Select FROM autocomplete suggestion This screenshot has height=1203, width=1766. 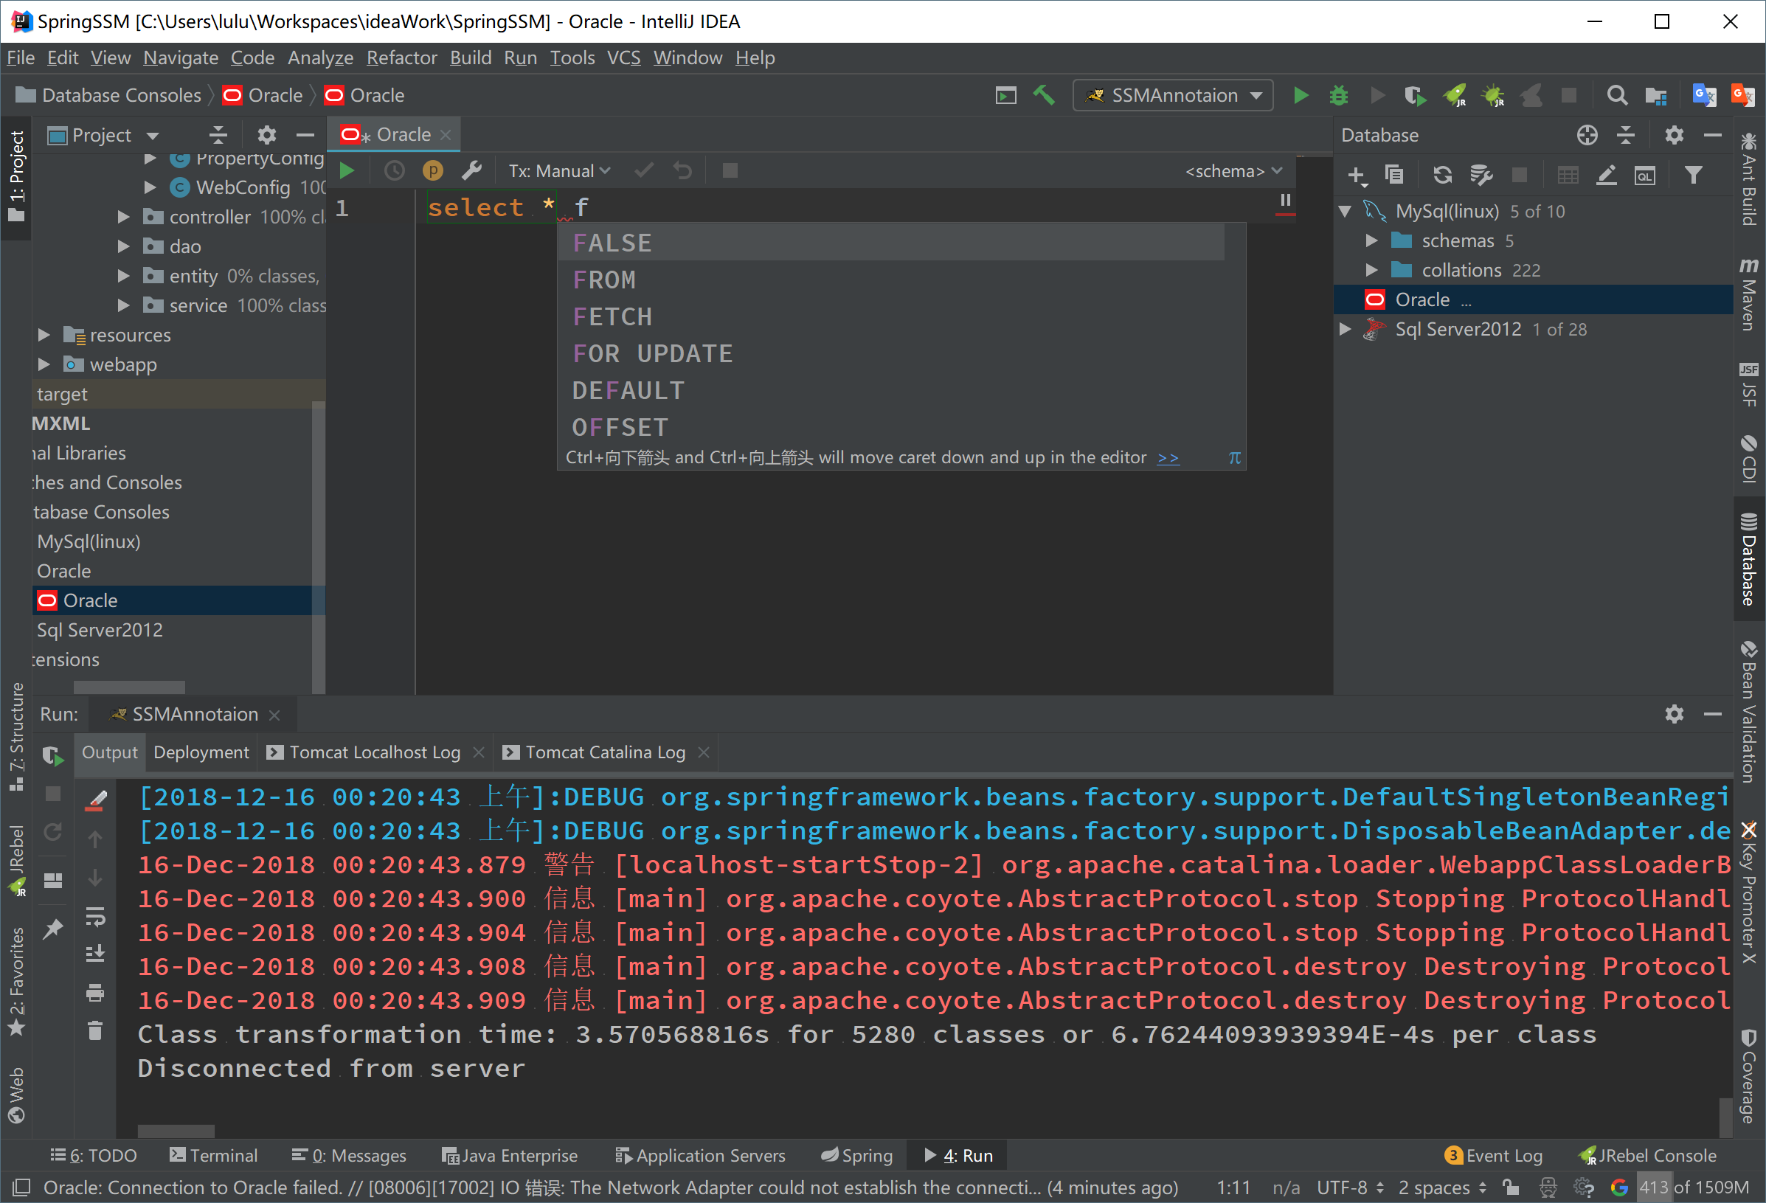pyautogui.click(x=603, y=279)
